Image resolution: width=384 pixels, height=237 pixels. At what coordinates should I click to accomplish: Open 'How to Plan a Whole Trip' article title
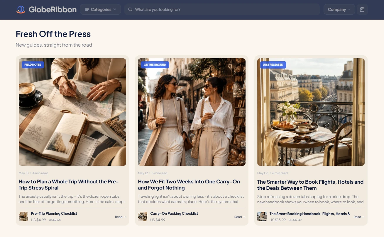(69, 185)
